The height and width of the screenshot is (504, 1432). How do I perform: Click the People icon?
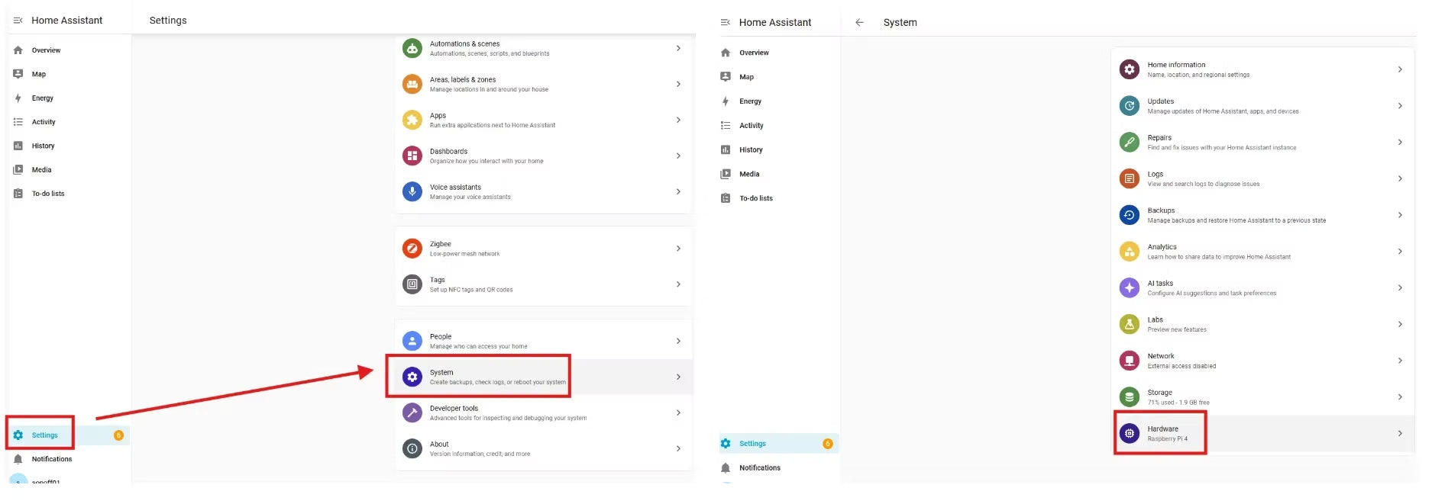pyautogui.click(x=412, y=341)
